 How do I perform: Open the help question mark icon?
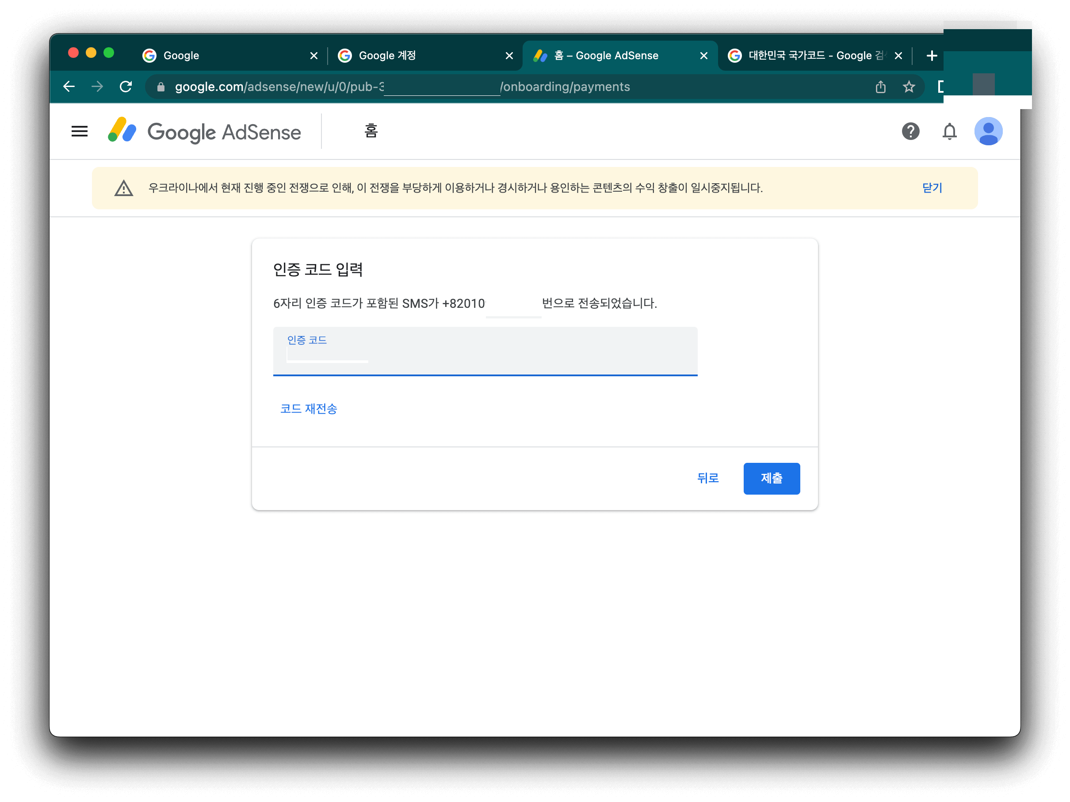pyautogui.click(x=910, y=132)
